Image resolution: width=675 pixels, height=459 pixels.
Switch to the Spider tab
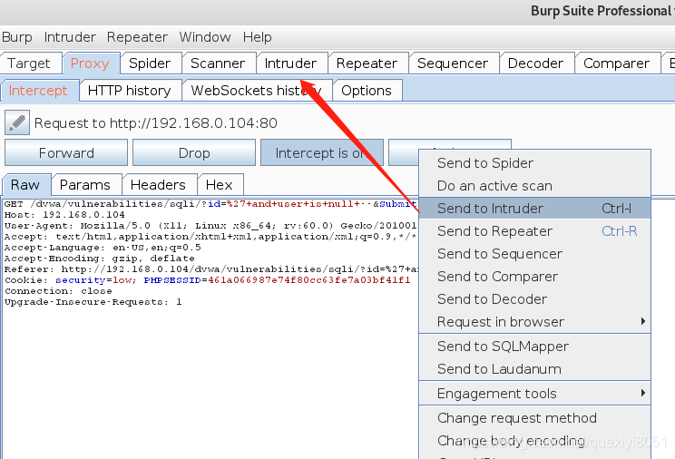click(152, 63)
